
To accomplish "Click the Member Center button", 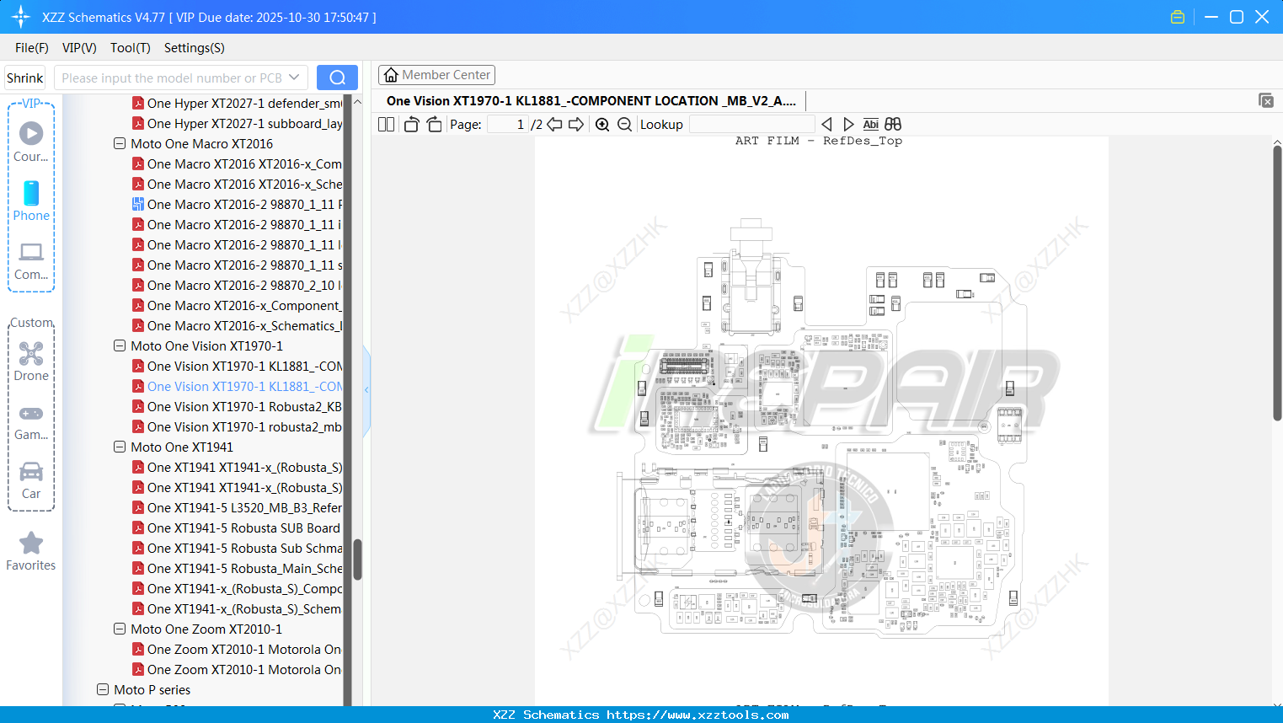I will click(436, 74).
